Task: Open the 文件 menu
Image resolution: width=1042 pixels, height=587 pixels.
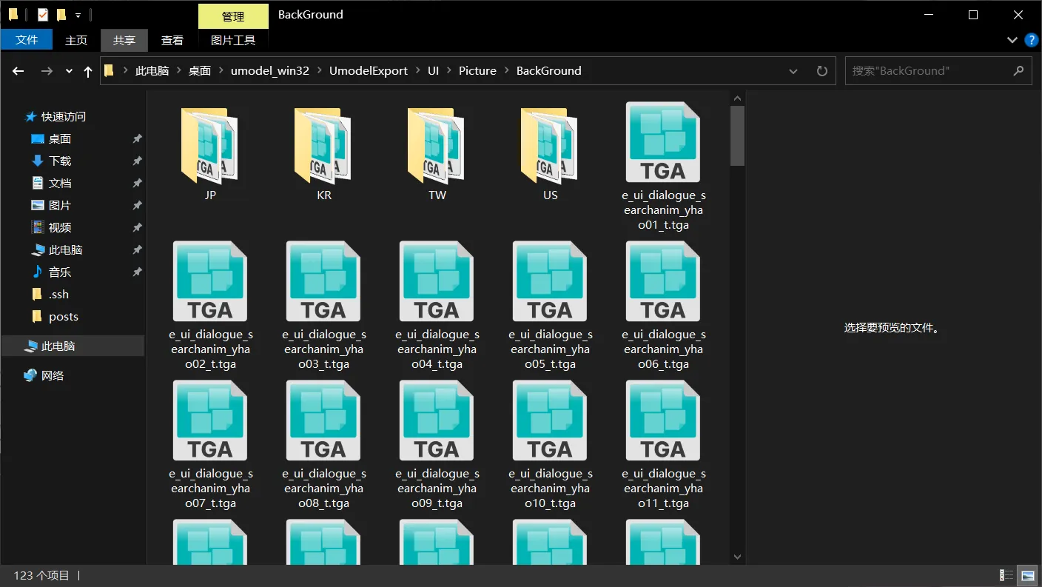Action: coord(27,40)
